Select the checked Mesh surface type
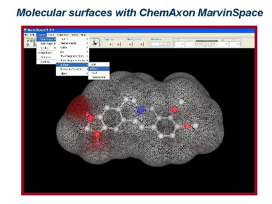Screen dimensions: 272x204 [x=99, y=68]
